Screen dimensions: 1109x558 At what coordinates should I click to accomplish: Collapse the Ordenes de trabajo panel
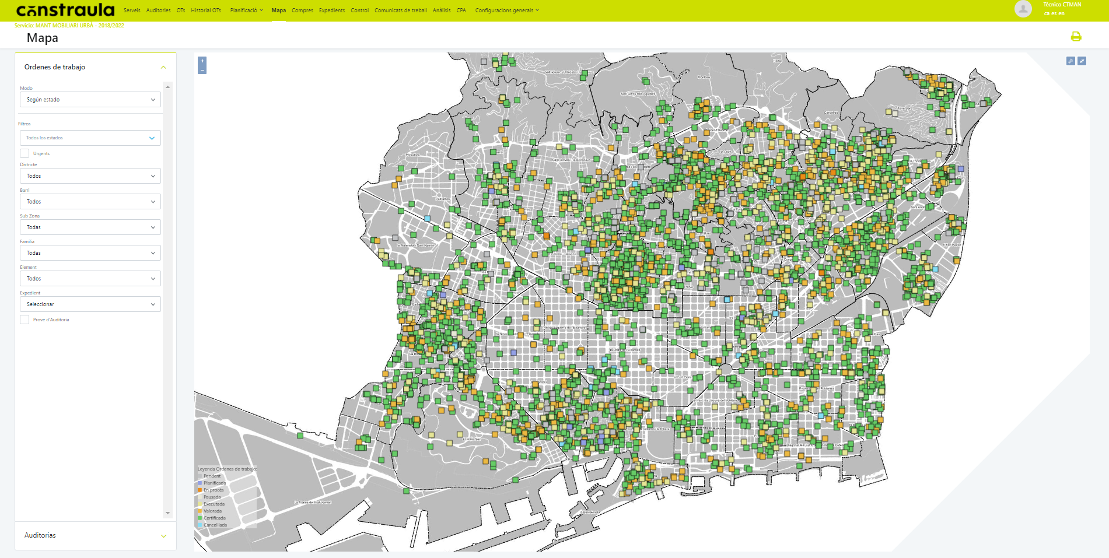(163, 68)
